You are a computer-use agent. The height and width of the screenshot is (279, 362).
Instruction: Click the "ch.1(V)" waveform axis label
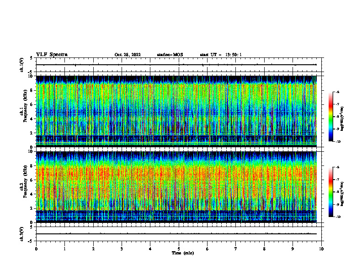coord(22,65)
